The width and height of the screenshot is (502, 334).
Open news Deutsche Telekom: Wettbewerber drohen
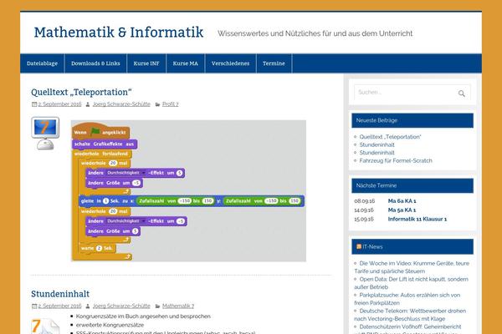(x=410, y=315)
